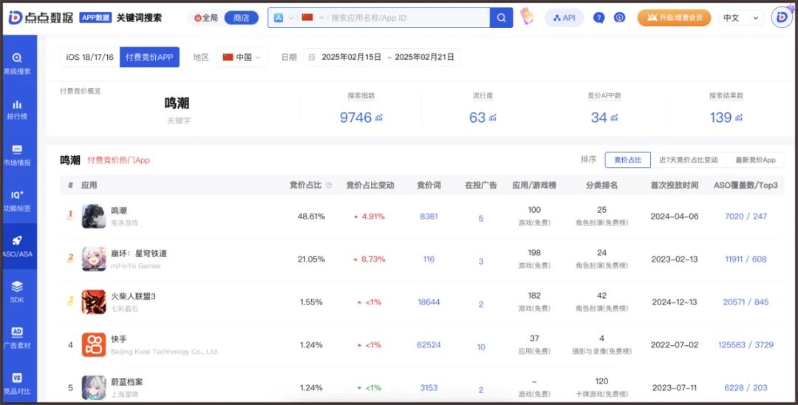This screenshot has height=405, width=798.
Task: Switch to the 全局 toggle option
Action: click(x=205, y=18)
